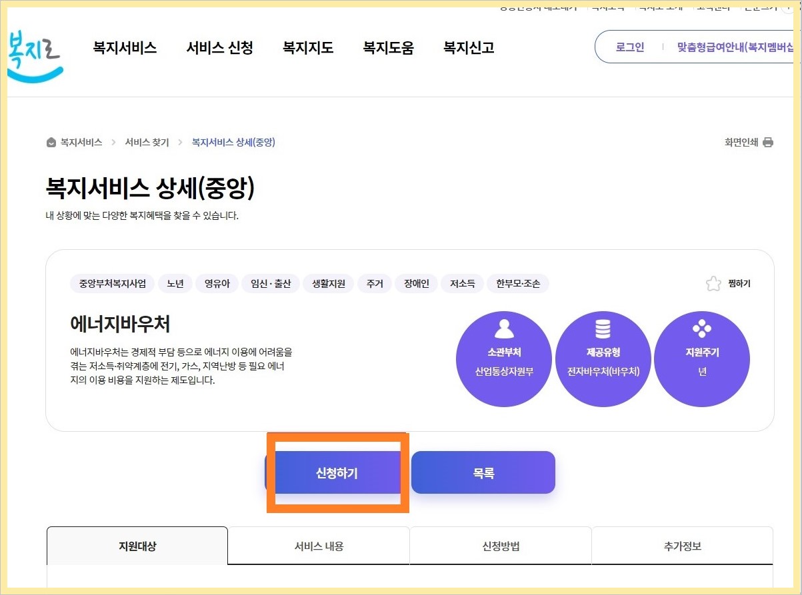Viewport: 802px width, 595px height.
Task: Click the 화면인쇄 printer icon
Action: point(768,142)
